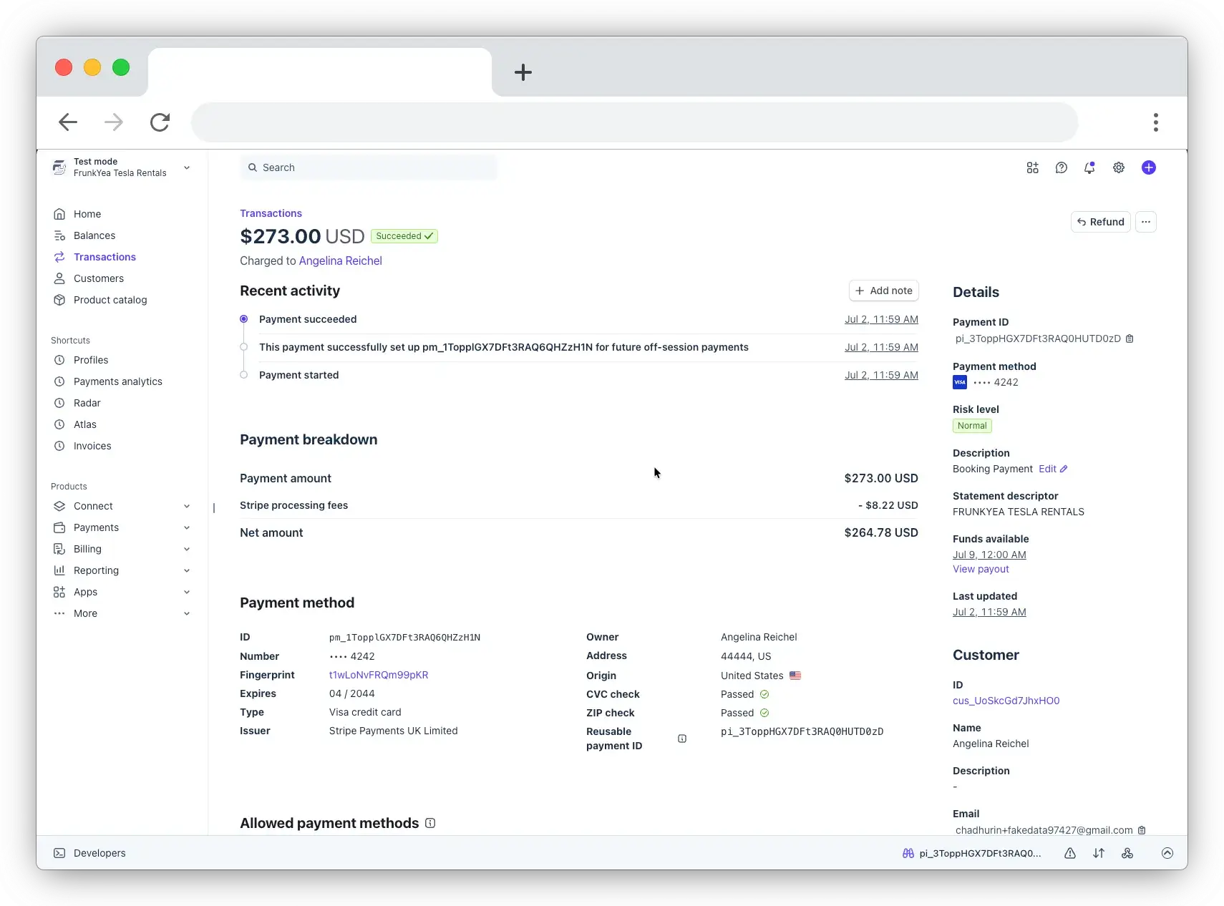Click the Visa card icon
1224x906 pixels.
pos(960,382)
